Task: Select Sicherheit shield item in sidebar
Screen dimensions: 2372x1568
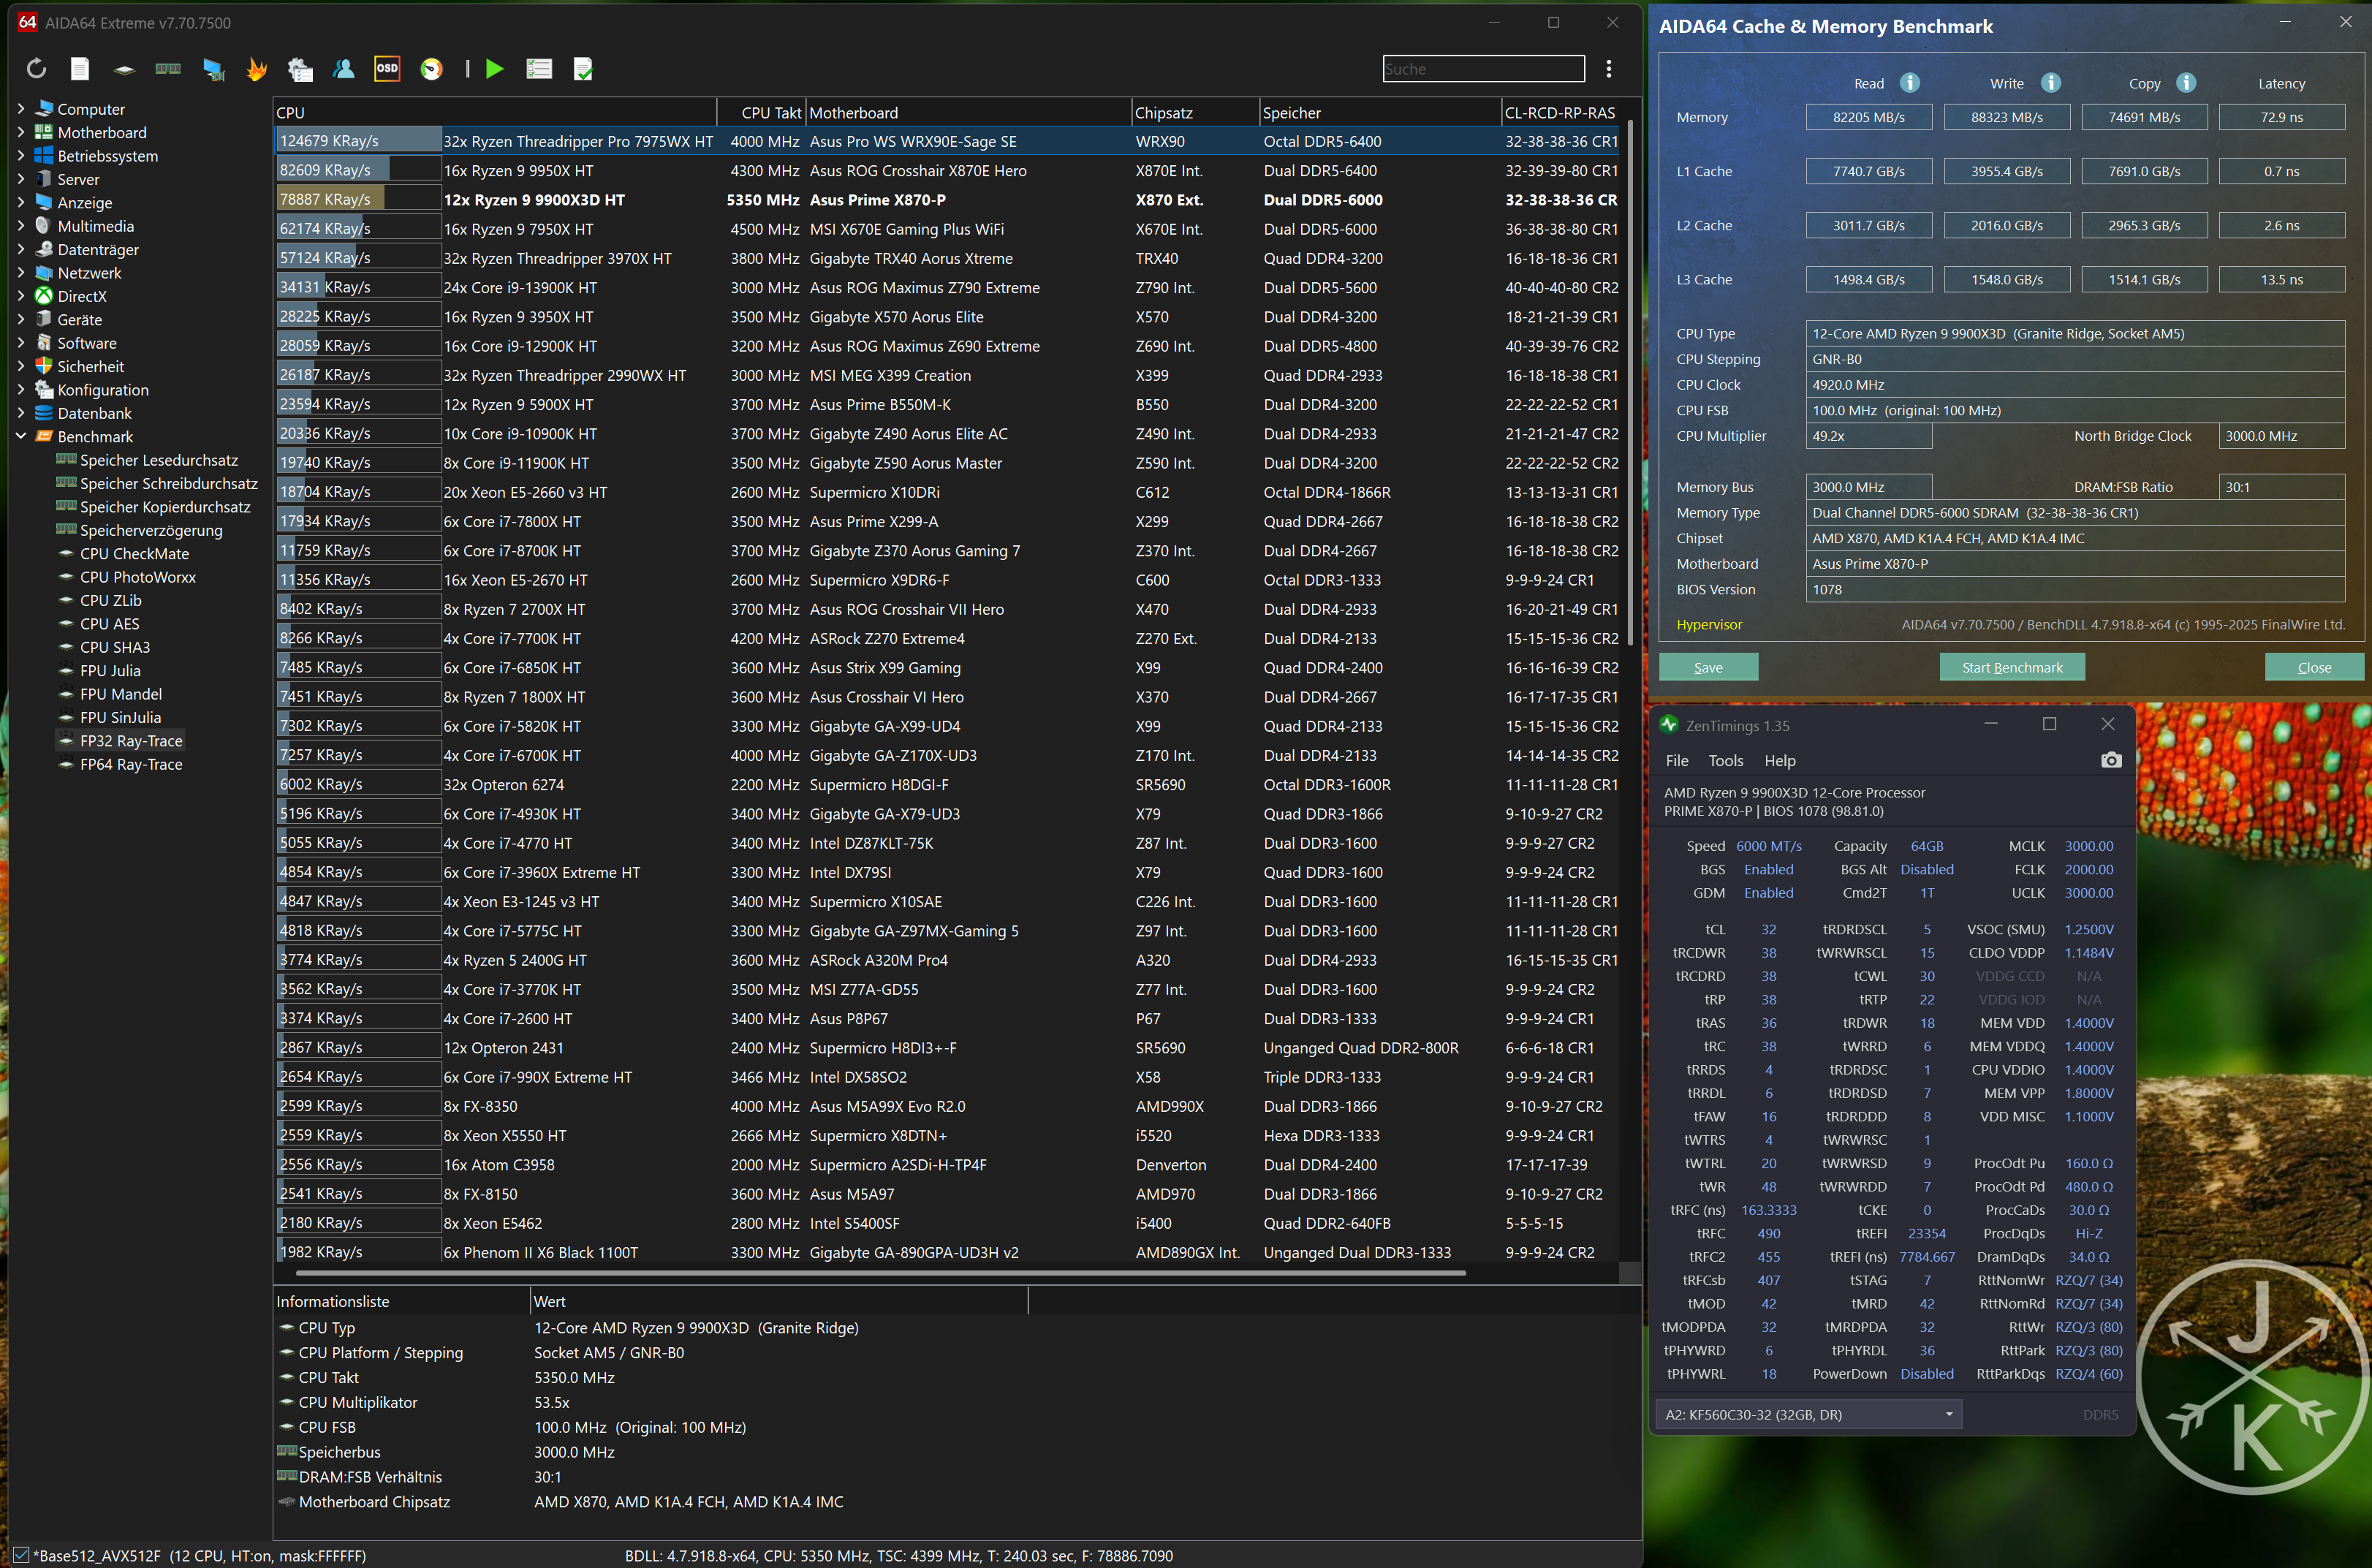Action: [90, 366]
